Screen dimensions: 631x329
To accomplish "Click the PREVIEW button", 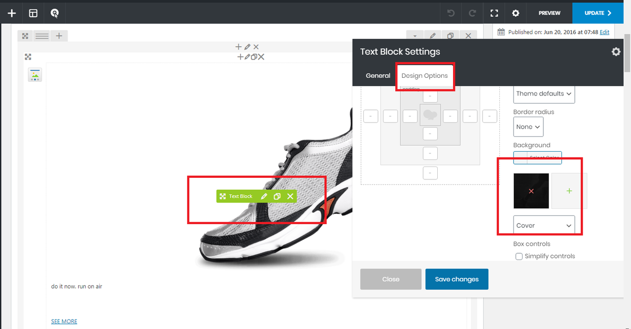I will coord(549,13).
